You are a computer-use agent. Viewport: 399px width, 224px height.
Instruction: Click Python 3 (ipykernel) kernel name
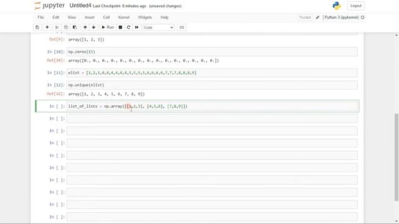pos(342,17)
